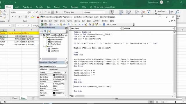Viewport: 186px width, 104px height.
Task: Open the UserForm object dropdown in code window
Action: [120, 28]
